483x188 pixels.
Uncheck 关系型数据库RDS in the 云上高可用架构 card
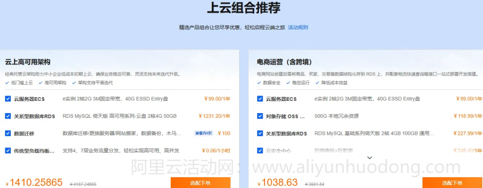pyautogui.click(x=8, y=116)
